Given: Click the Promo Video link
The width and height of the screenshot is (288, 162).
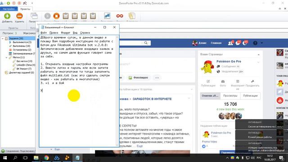Looking at the screenshot, I should tap(209, 142).
